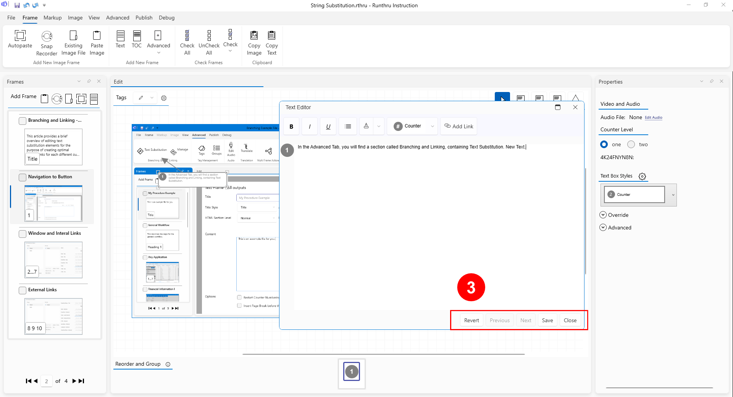Open the Markup ribbon tab
Viewport: 733px width, 397px height.
52,18
